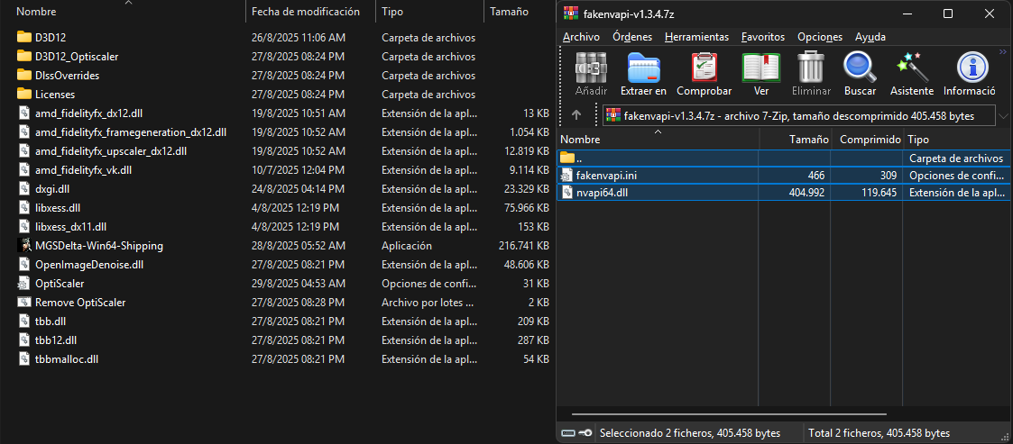The height and width of the screenshot is (444, 1013).
Task: Select nvapi64.dll in the archive
Action: 782,192
